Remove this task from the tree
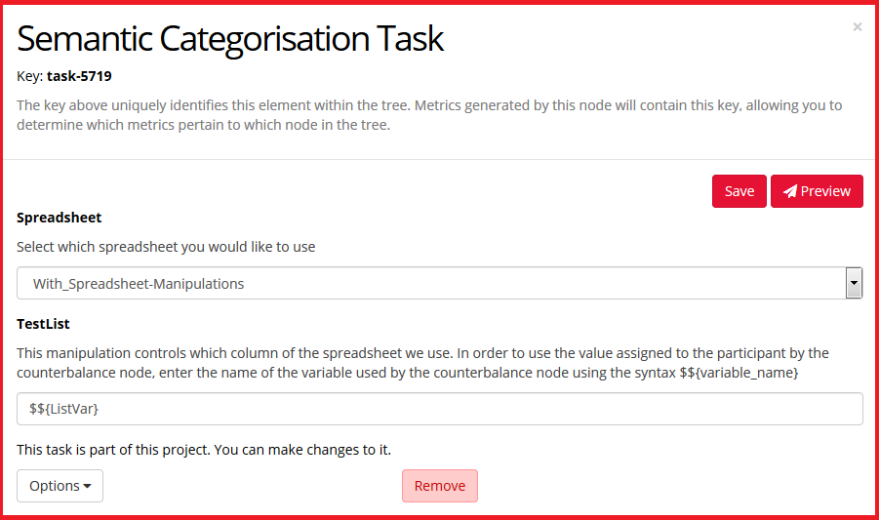This screenshot has height=520, width=879. pyautogui.click(x=439, y=486)
